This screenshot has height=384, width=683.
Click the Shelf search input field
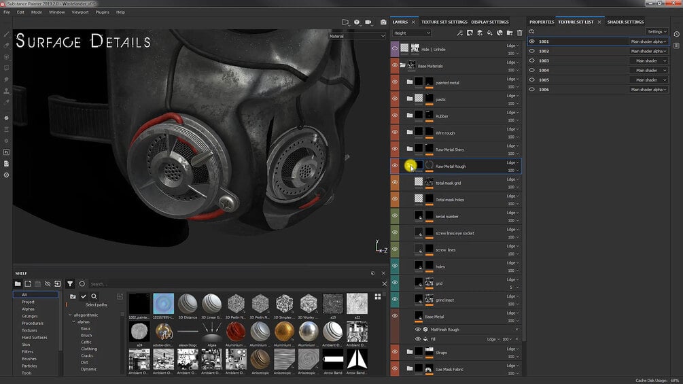click(x=234, y=284)
